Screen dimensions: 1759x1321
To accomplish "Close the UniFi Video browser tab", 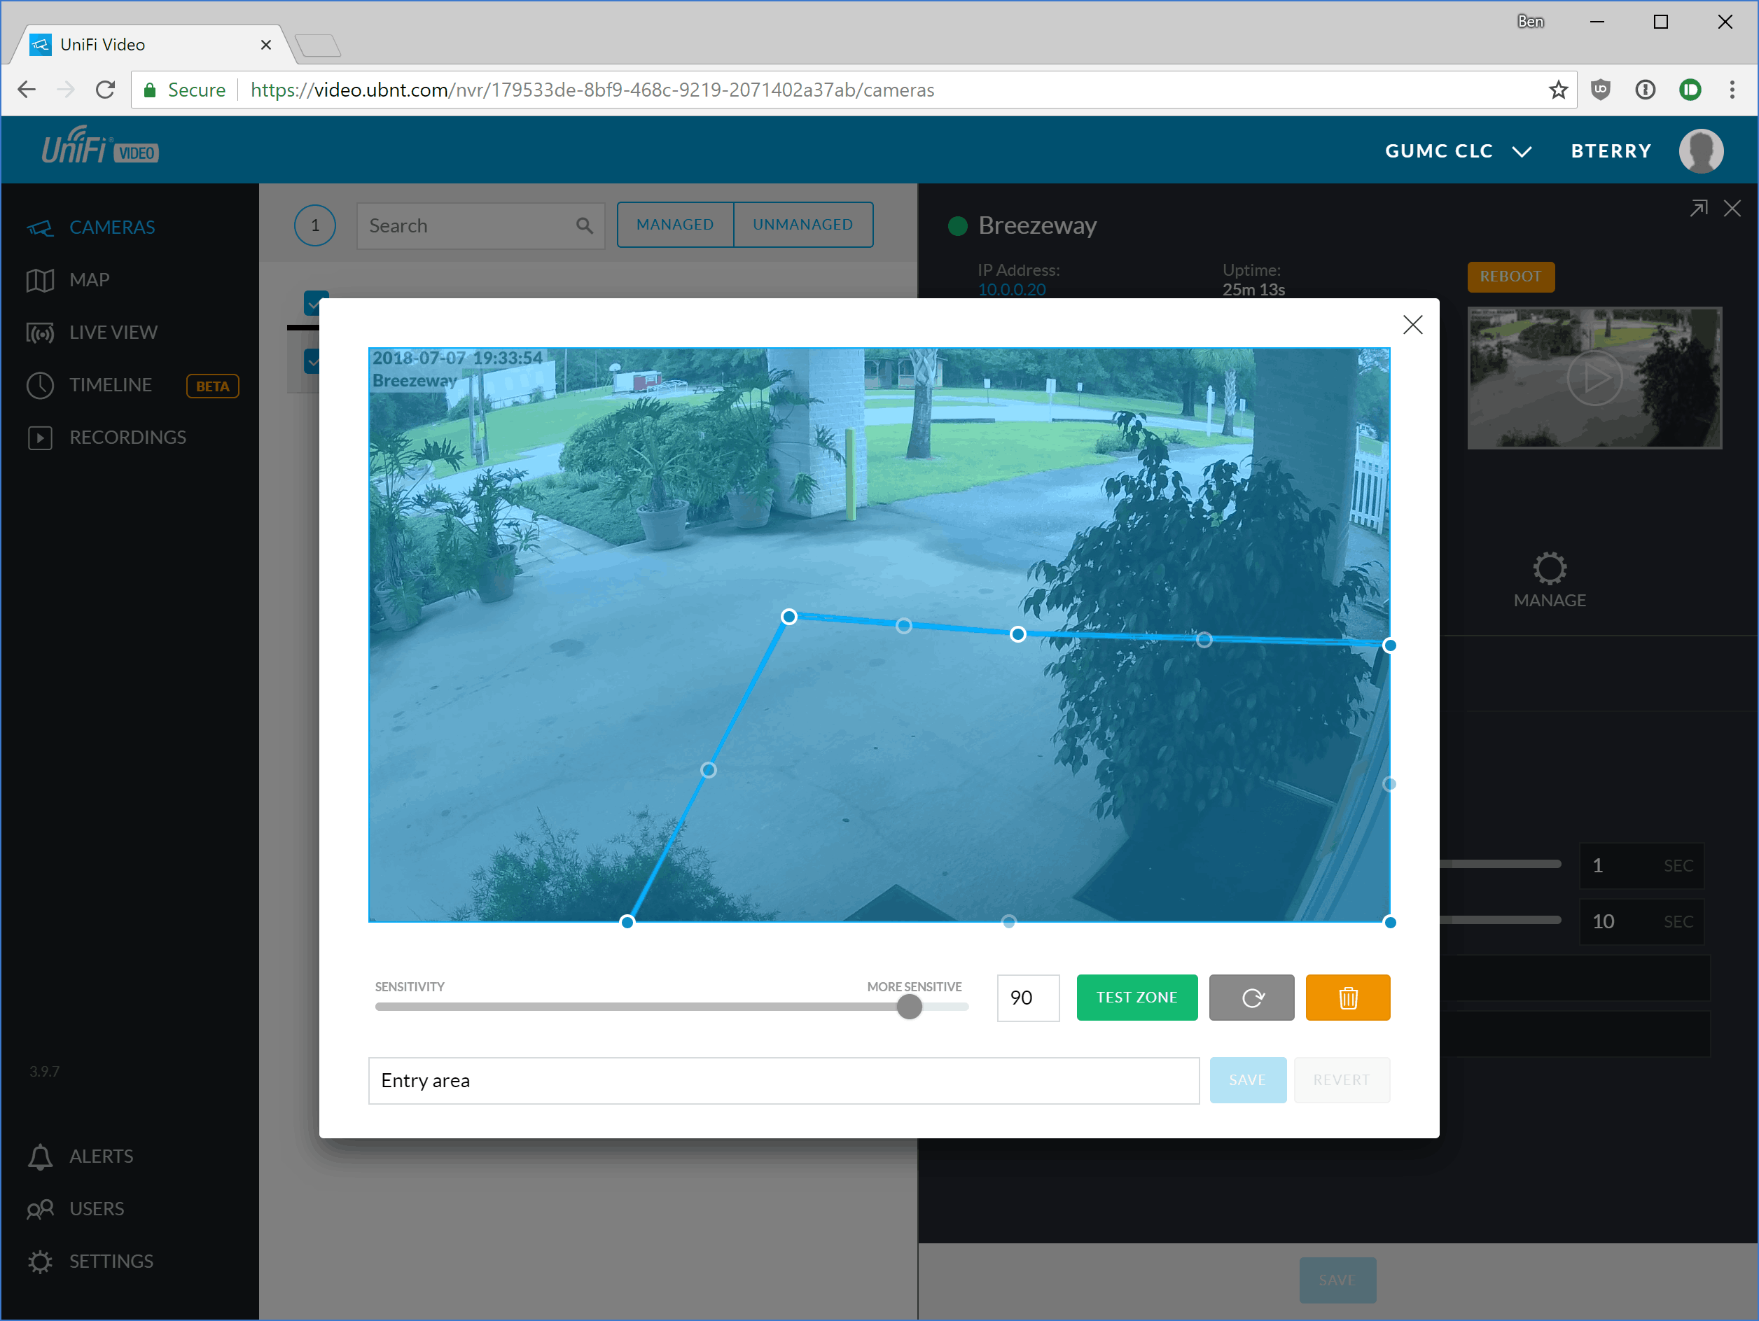I will click(x=265, y=45).
